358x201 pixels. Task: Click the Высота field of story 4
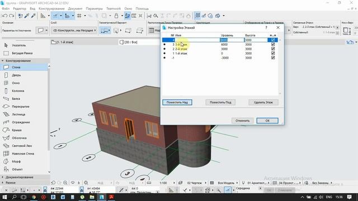(x=256, y=40)
